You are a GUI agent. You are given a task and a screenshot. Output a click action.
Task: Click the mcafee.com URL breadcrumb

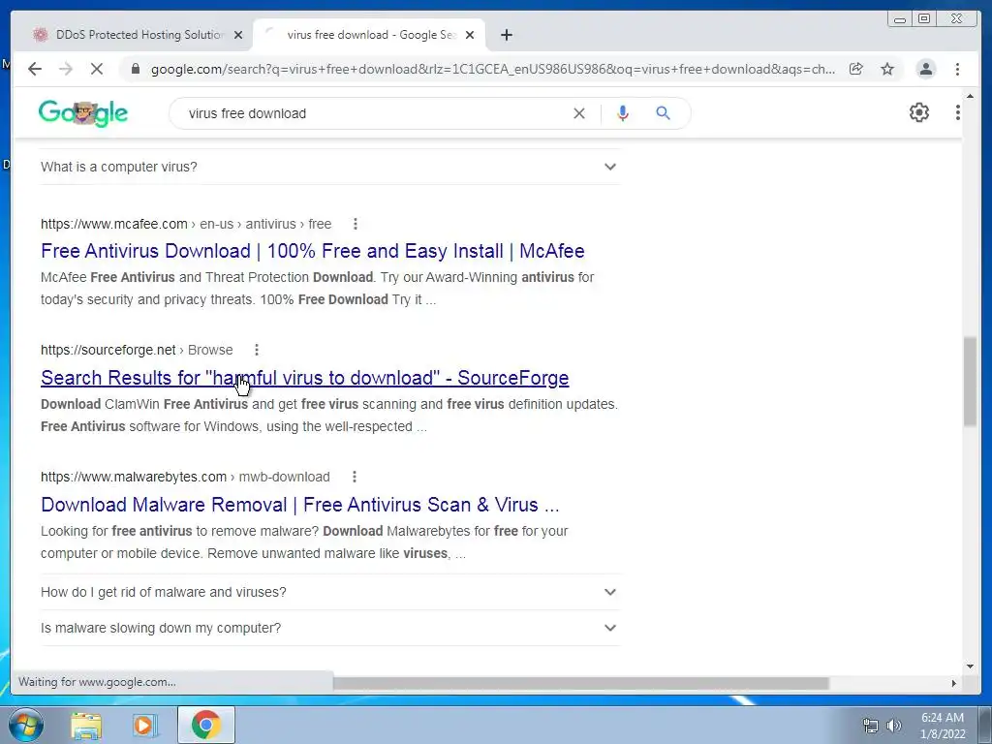(x=186, y=224)
